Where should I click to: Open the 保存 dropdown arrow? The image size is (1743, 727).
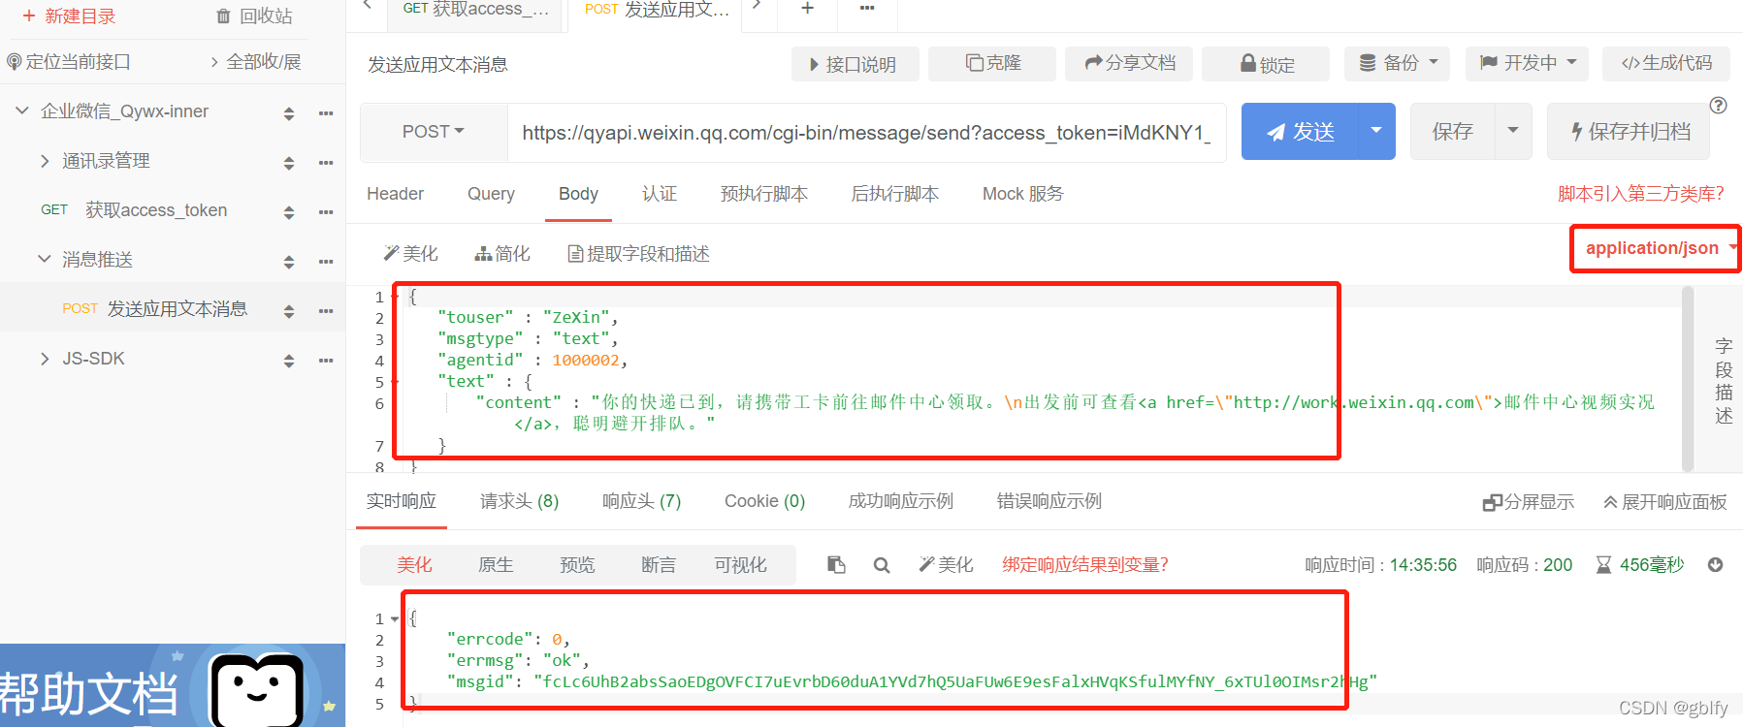tap(1513, 131)
